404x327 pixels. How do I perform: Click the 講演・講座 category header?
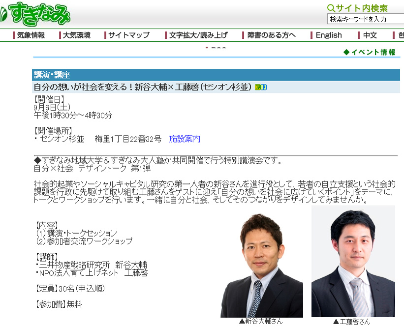52,75
